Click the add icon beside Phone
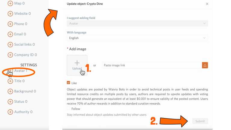This screenshot has width=231, height=130. tap(10, 24)
